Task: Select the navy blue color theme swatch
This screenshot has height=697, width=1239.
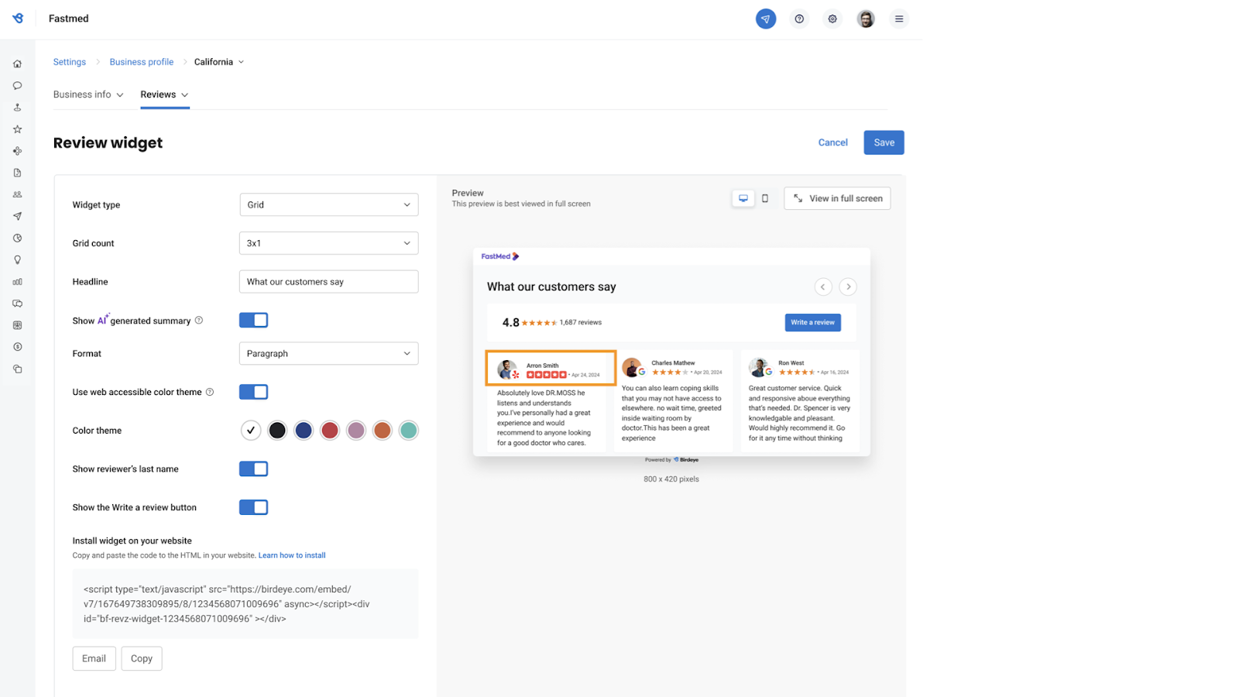Action: click(304, 431)
